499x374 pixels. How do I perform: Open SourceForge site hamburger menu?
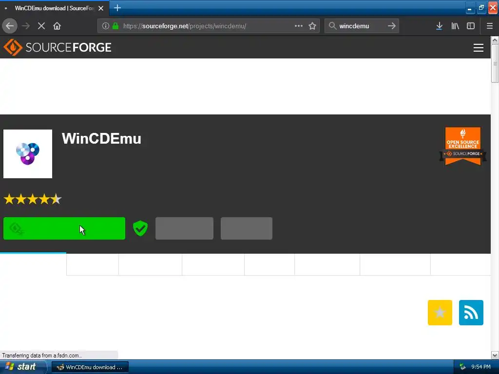[x=479, y=48]
